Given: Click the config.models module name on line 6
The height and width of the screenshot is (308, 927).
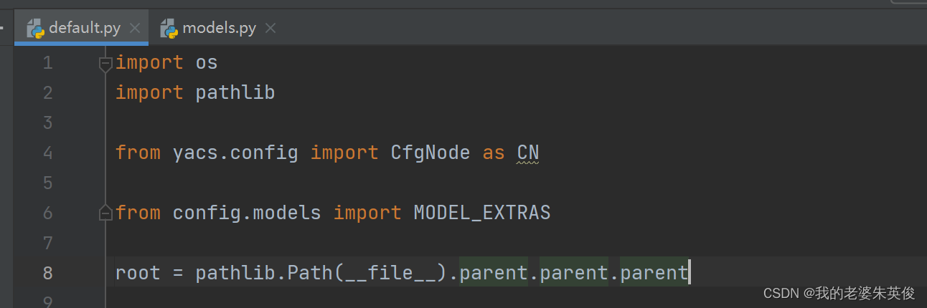Looking at the screenshot, I should (246, 213).
